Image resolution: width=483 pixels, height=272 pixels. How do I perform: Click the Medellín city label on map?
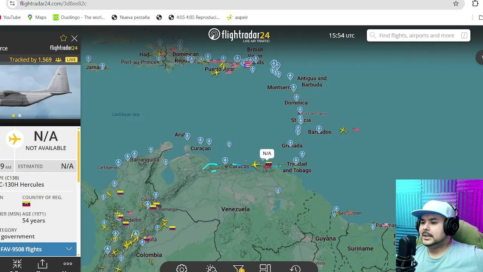coord(131,220)
